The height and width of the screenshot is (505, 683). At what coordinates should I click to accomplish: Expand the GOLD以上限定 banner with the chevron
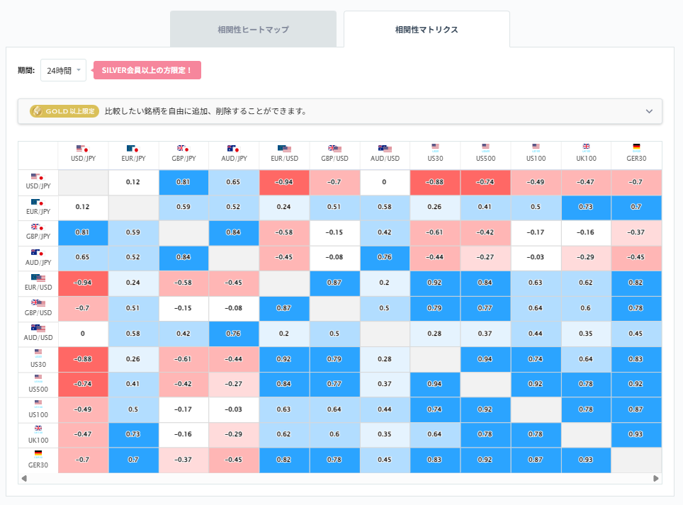648,111
